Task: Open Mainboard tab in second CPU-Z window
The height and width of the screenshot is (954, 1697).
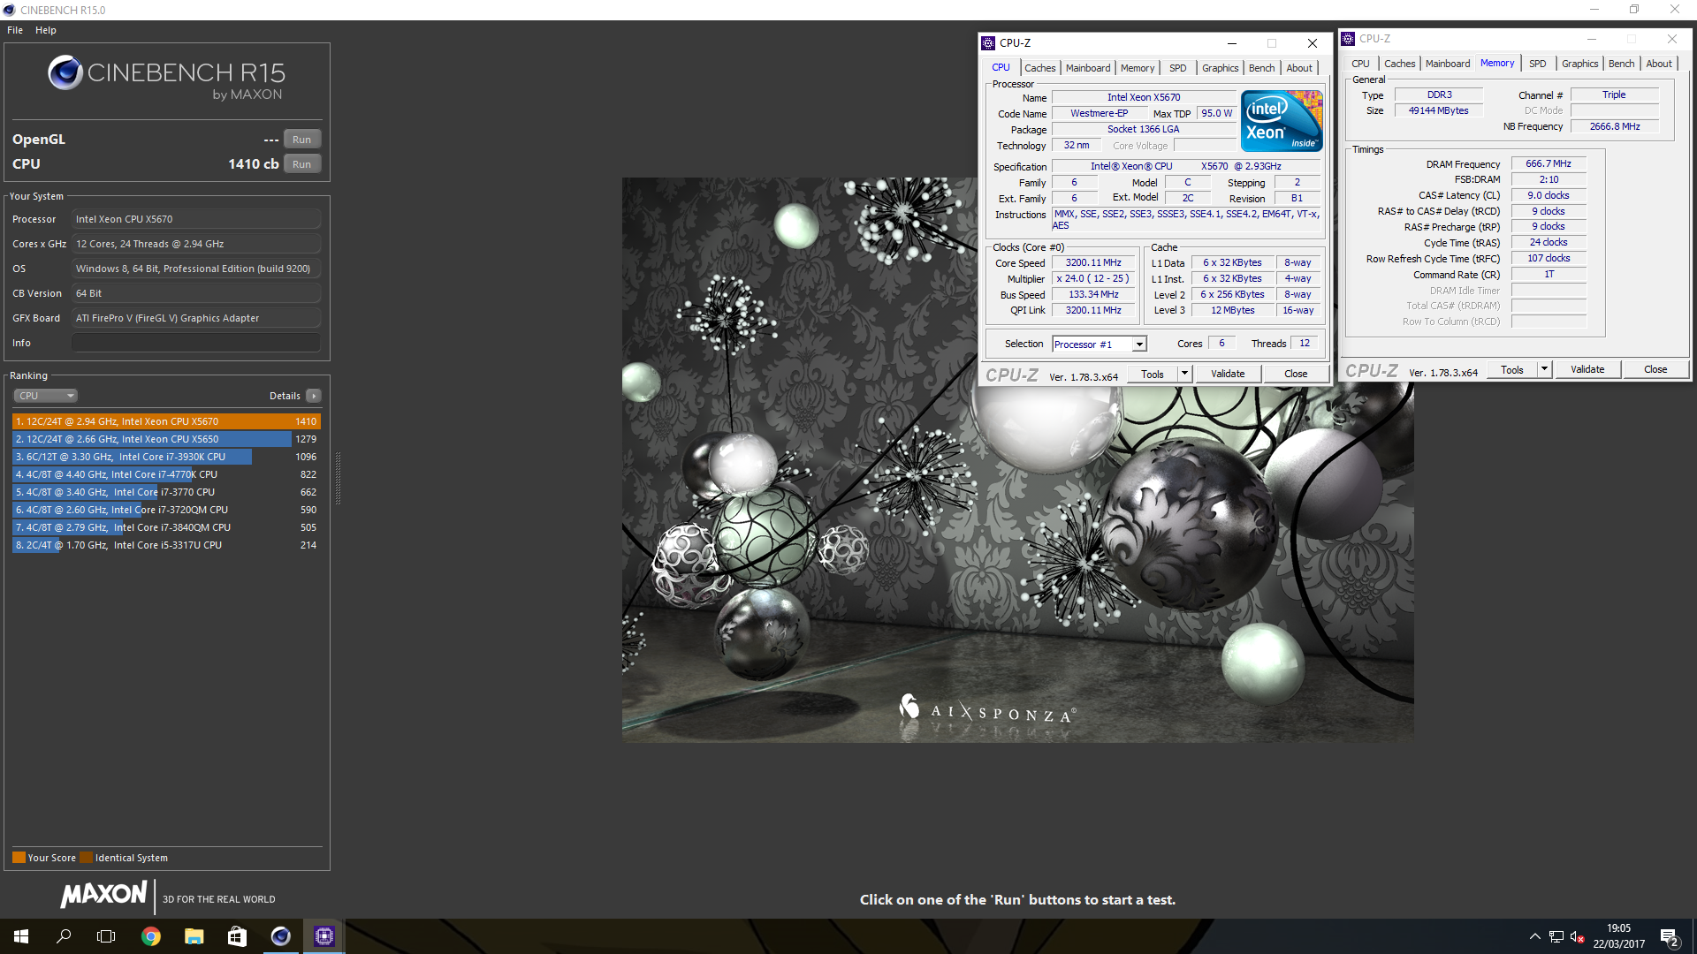Action: tap(1448, 64)
